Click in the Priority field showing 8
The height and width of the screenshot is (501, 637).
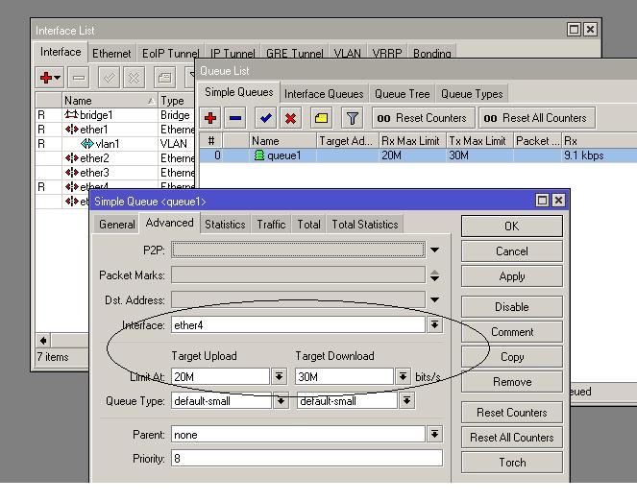(x=306, y=459)
